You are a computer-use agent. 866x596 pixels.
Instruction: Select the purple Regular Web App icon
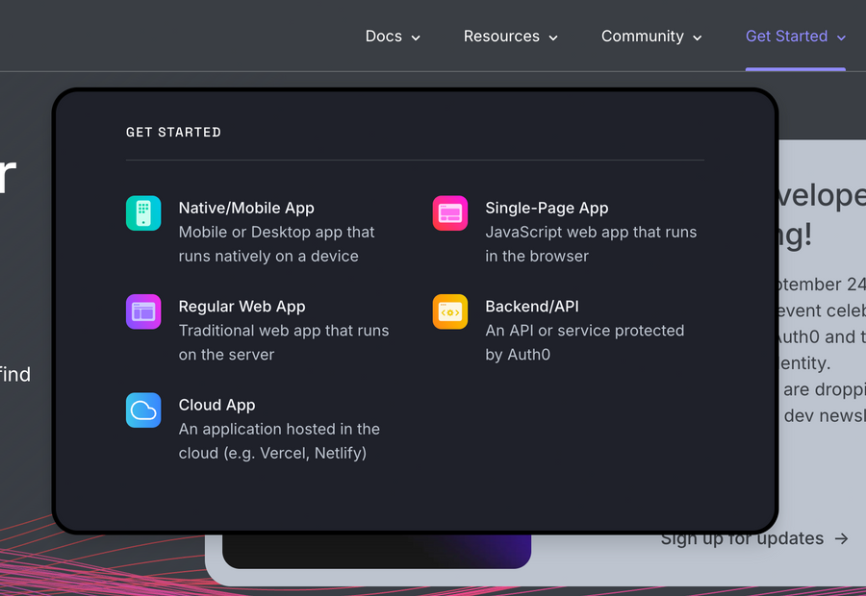[143, 311]
